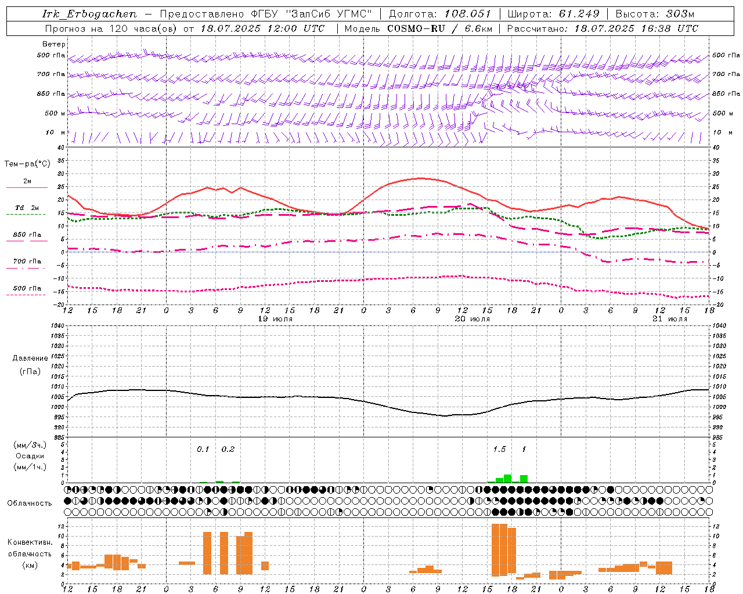The height and width of the screenshot is (594, 743).
Task: Click the 2м temperature legend entry
Action: pos(27,182)
